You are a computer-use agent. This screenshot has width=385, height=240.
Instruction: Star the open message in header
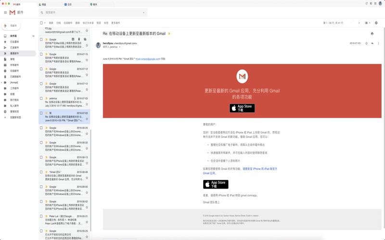point(366,43)
